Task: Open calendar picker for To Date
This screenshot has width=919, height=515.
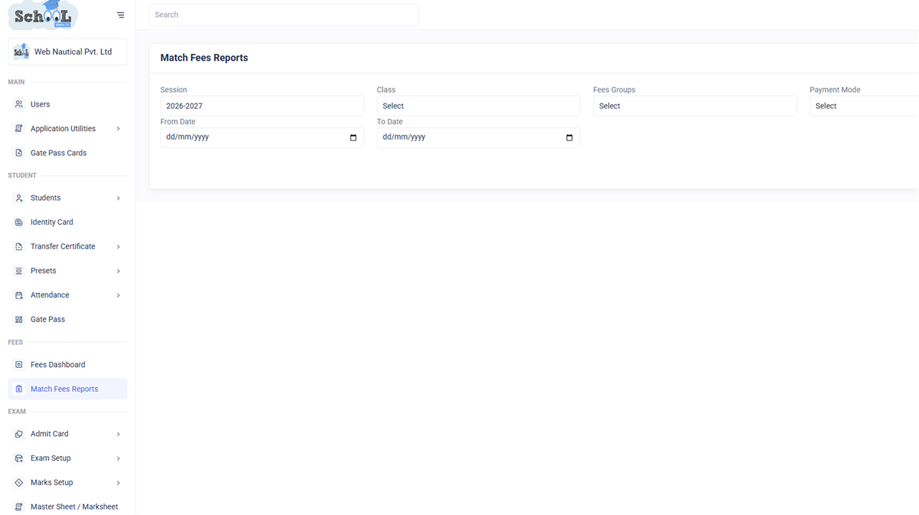Action: click(569, 137)
